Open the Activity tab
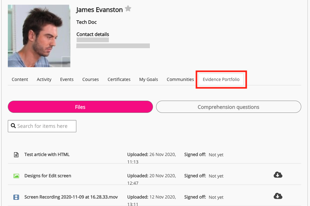Image resolution: width=310 pixels, height=206 pixels. click(x=44, y=79)
